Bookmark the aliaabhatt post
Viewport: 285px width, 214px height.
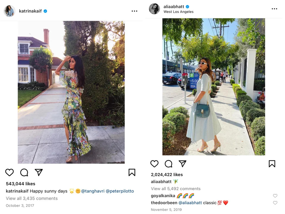[x=272, y=163]
